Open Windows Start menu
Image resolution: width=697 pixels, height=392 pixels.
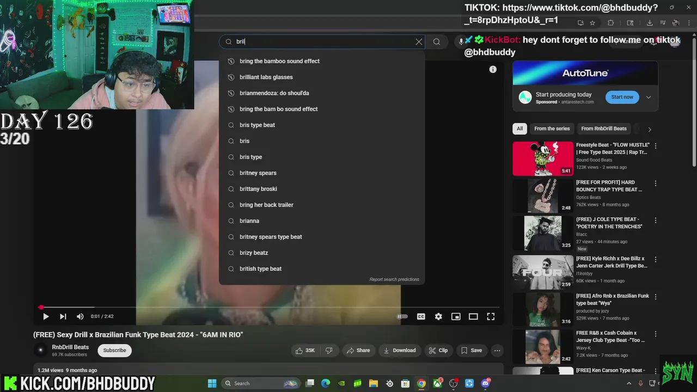click(x=212, y=383)
